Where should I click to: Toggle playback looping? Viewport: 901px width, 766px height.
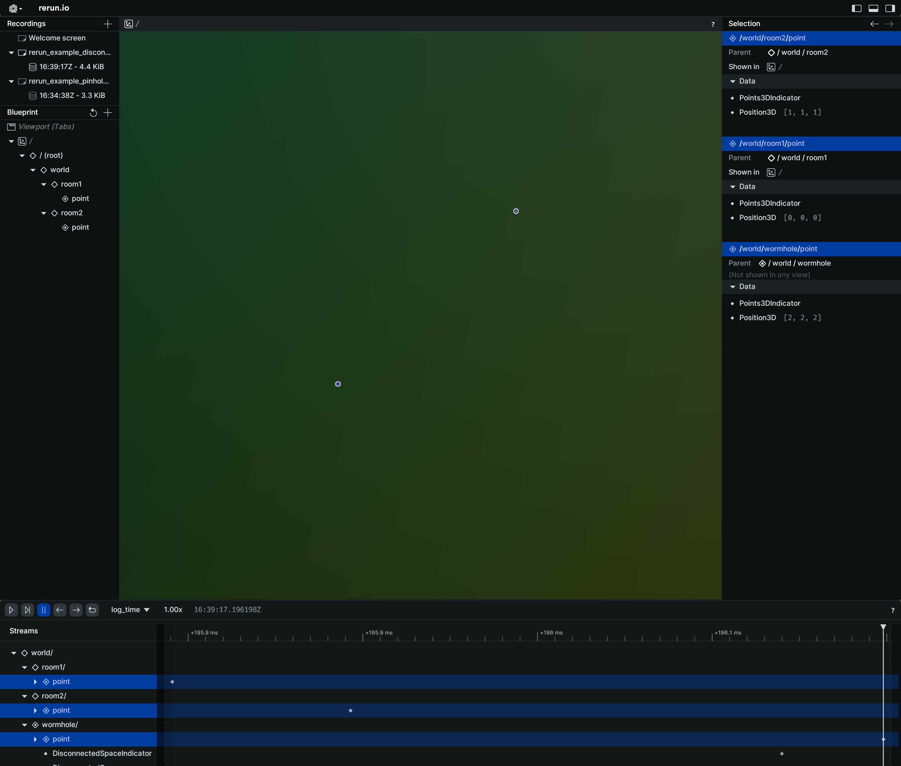[92, 610]
